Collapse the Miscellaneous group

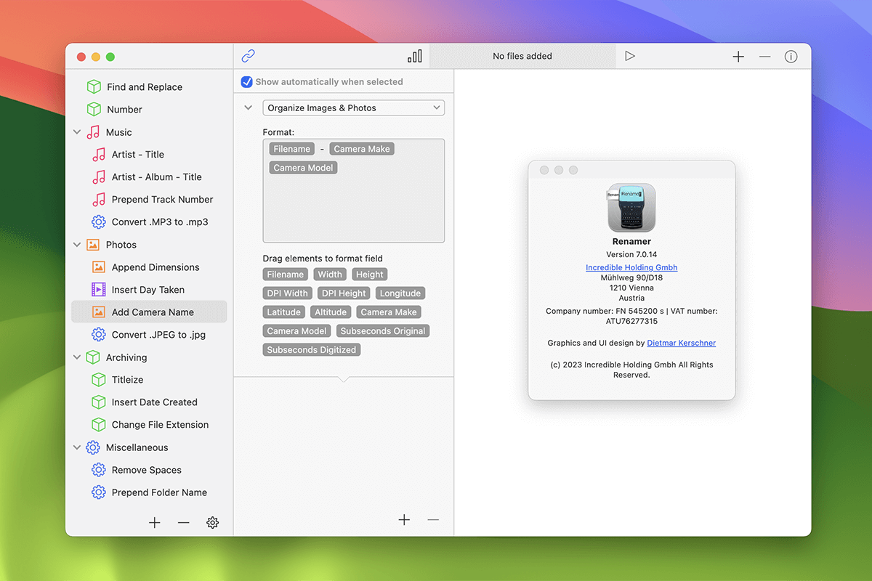pyautogui.click(x=77, y=447)
